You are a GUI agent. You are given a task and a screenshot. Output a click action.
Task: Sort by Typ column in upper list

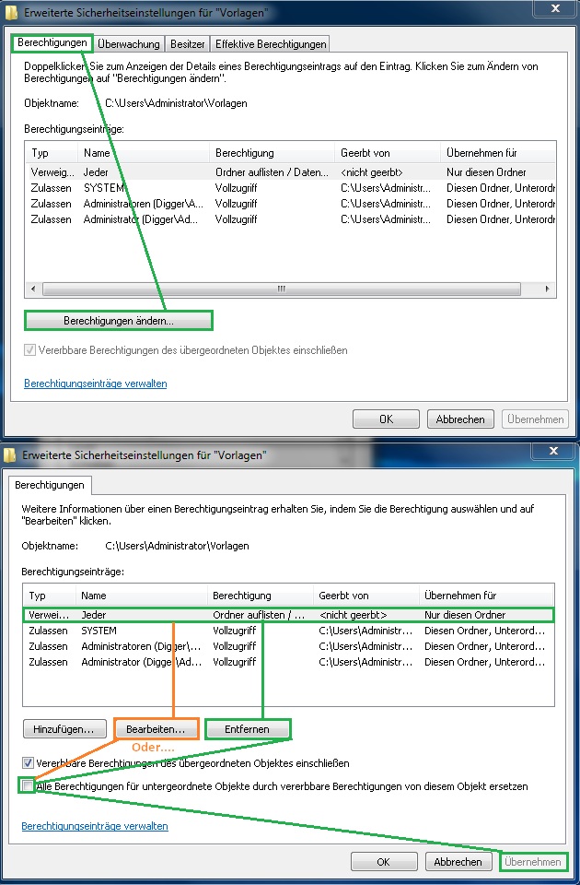pyautogui.click(x=52, y=153)
